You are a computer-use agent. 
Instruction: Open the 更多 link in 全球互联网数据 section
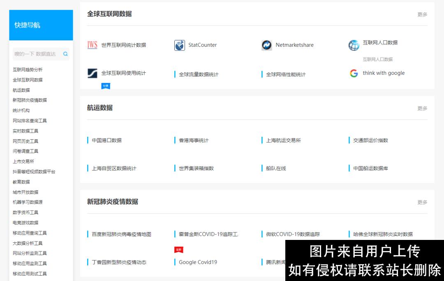click(422, 14)
